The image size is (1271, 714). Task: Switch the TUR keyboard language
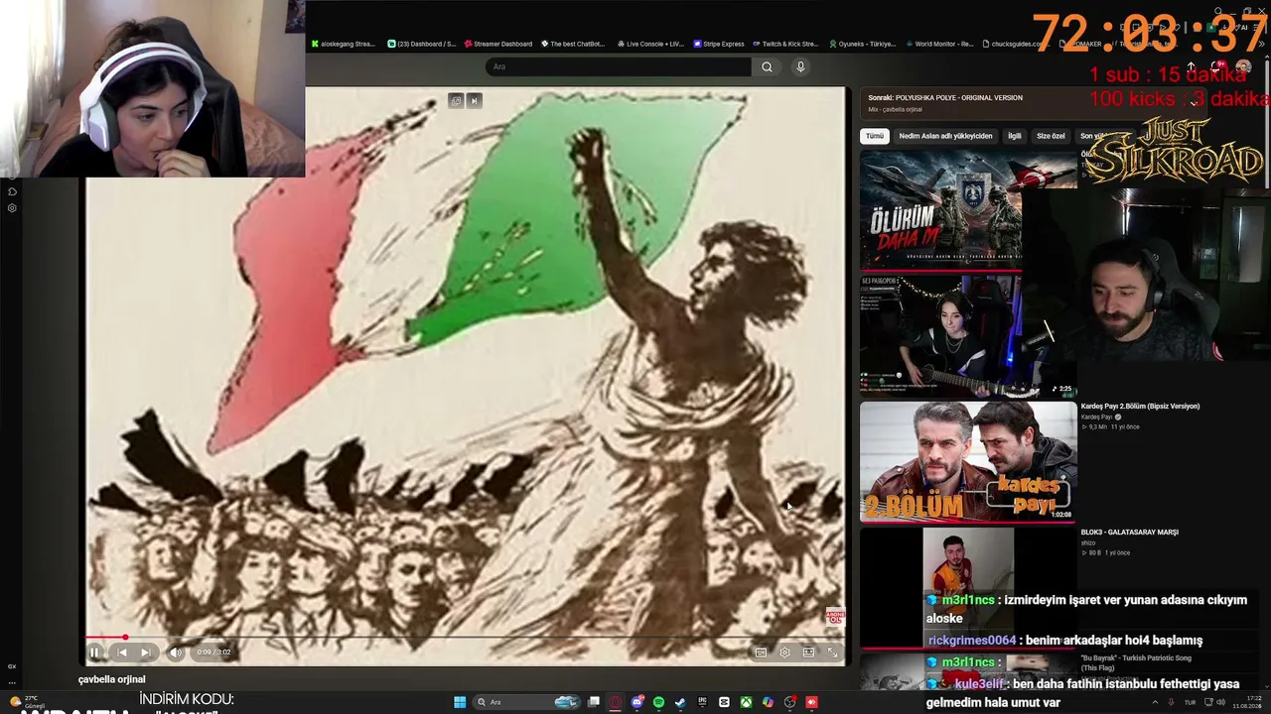1190,702
